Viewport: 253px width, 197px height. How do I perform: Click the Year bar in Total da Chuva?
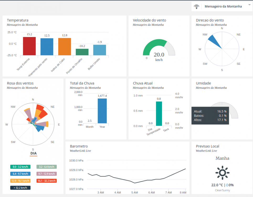[x=102, y=111]
